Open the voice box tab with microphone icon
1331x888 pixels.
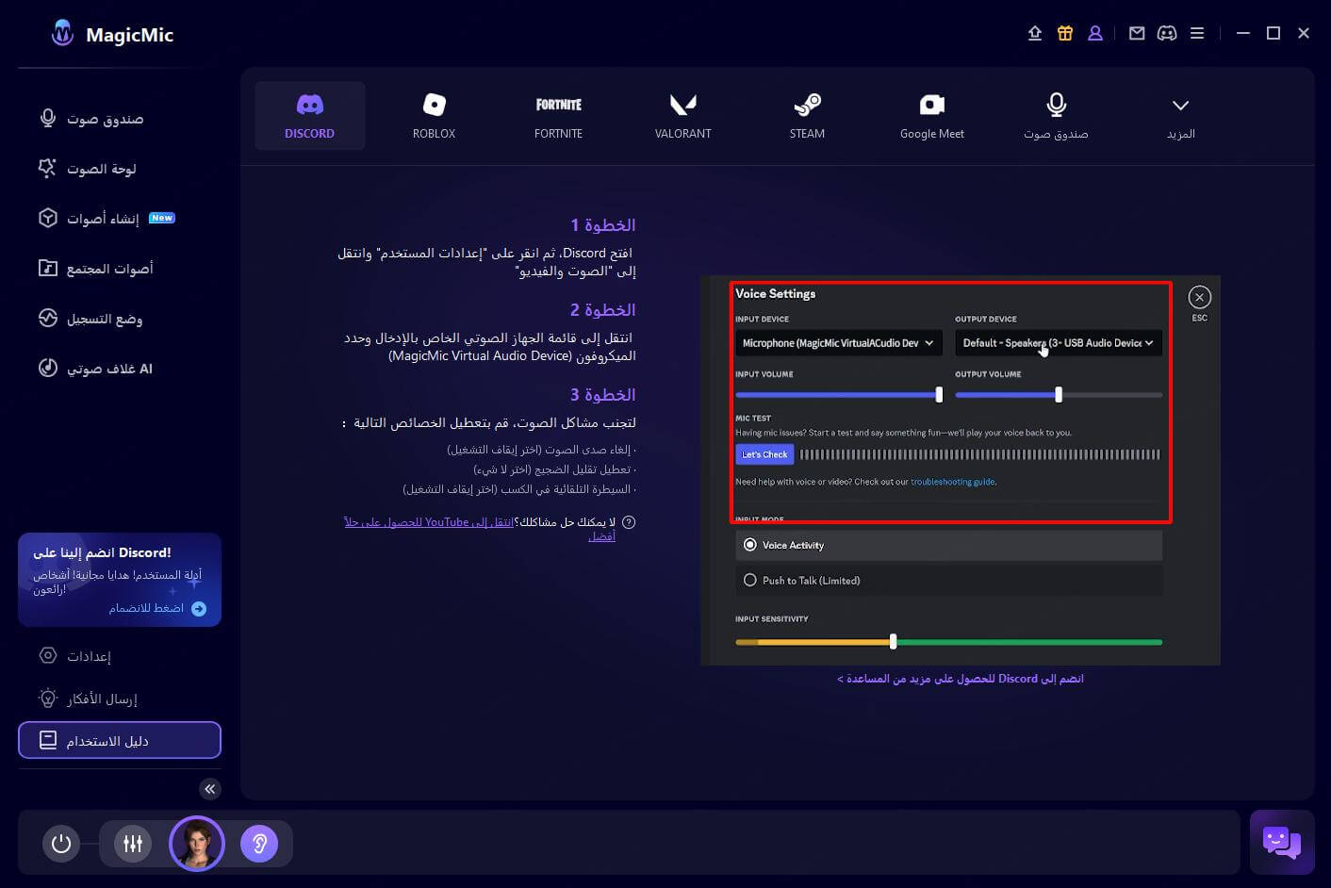pyautogui.click(x=1056, y=116)
